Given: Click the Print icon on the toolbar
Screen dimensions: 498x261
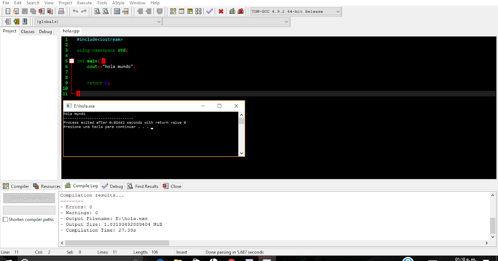Looking at the screenshot, I should pos(61,11).
